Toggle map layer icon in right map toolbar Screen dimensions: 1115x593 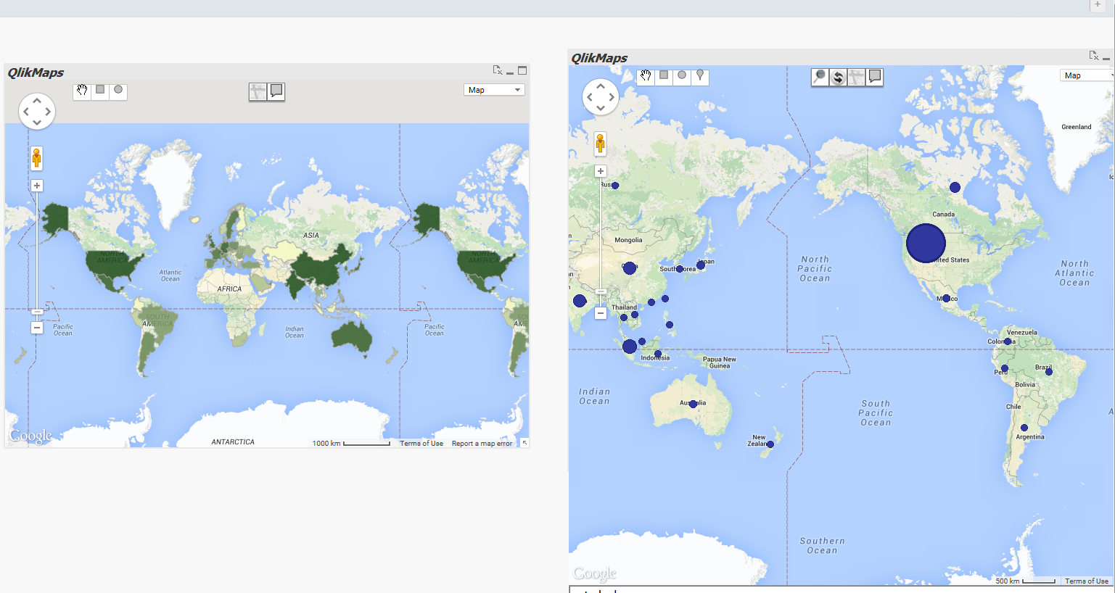point(856,77)
